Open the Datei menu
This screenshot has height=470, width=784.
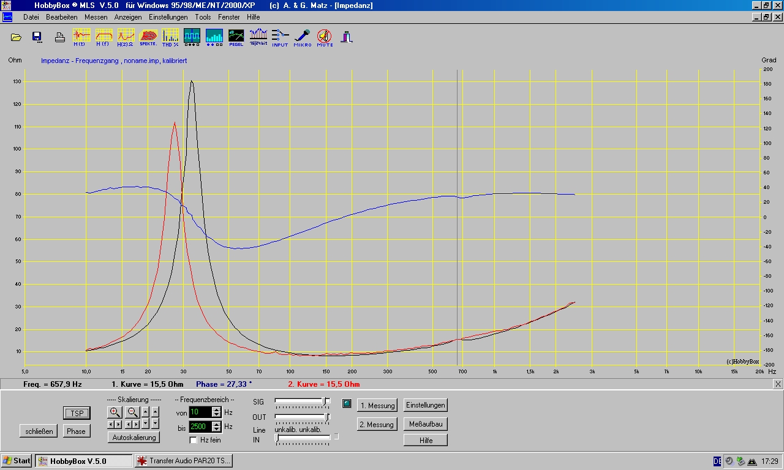coord(31,17)
